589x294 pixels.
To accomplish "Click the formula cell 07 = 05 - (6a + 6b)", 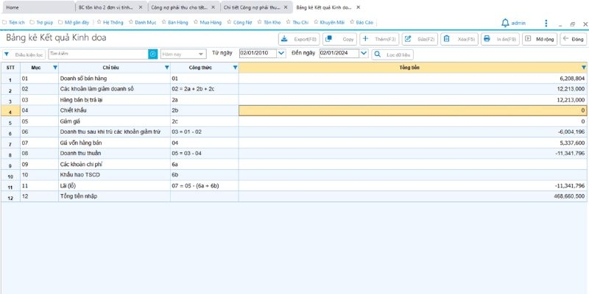I will [205, 186].
